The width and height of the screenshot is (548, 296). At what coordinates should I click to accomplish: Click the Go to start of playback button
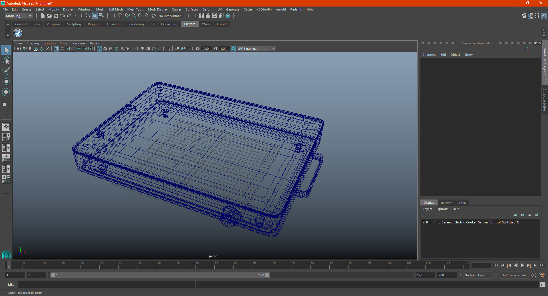[496, 265]
